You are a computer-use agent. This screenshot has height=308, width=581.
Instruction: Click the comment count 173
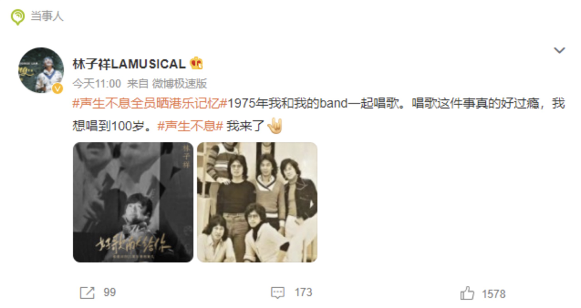pyautogui.click(x=303, y=292)
